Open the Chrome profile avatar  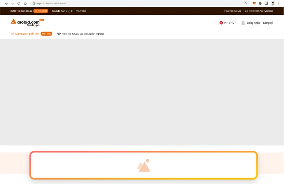tap(273, 3)
